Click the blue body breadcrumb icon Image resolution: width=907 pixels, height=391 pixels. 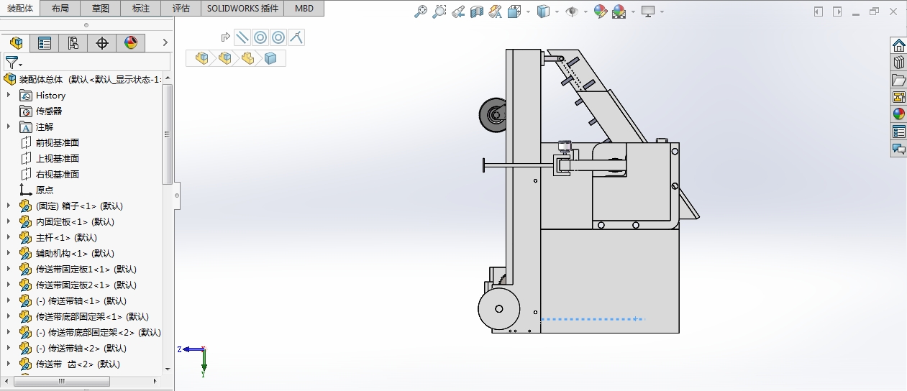coord(270,58)
